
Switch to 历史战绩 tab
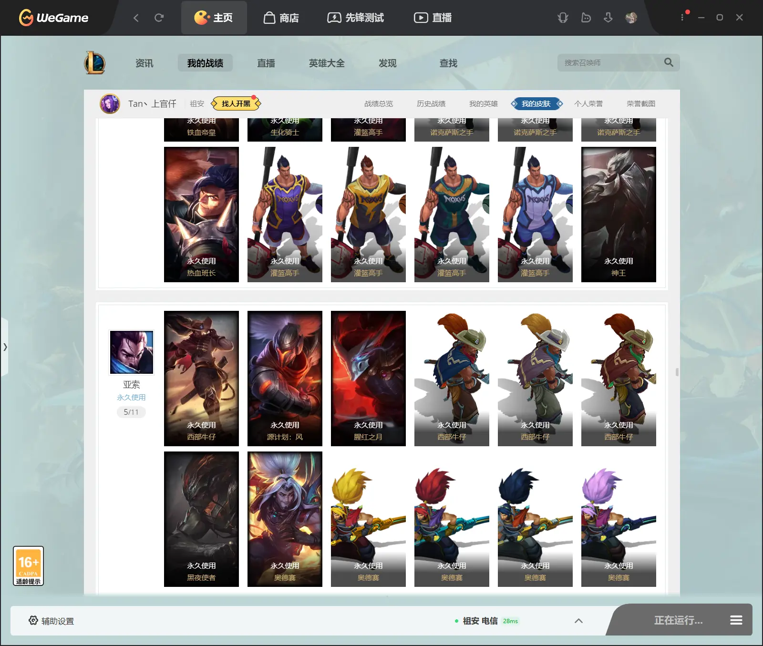431,103
